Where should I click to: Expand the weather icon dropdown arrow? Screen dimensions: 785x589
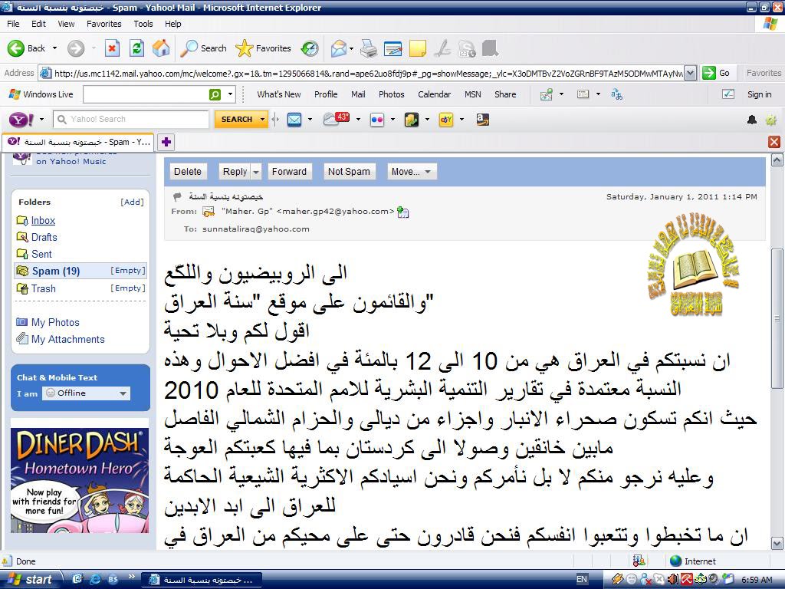(x=358, y=119)
